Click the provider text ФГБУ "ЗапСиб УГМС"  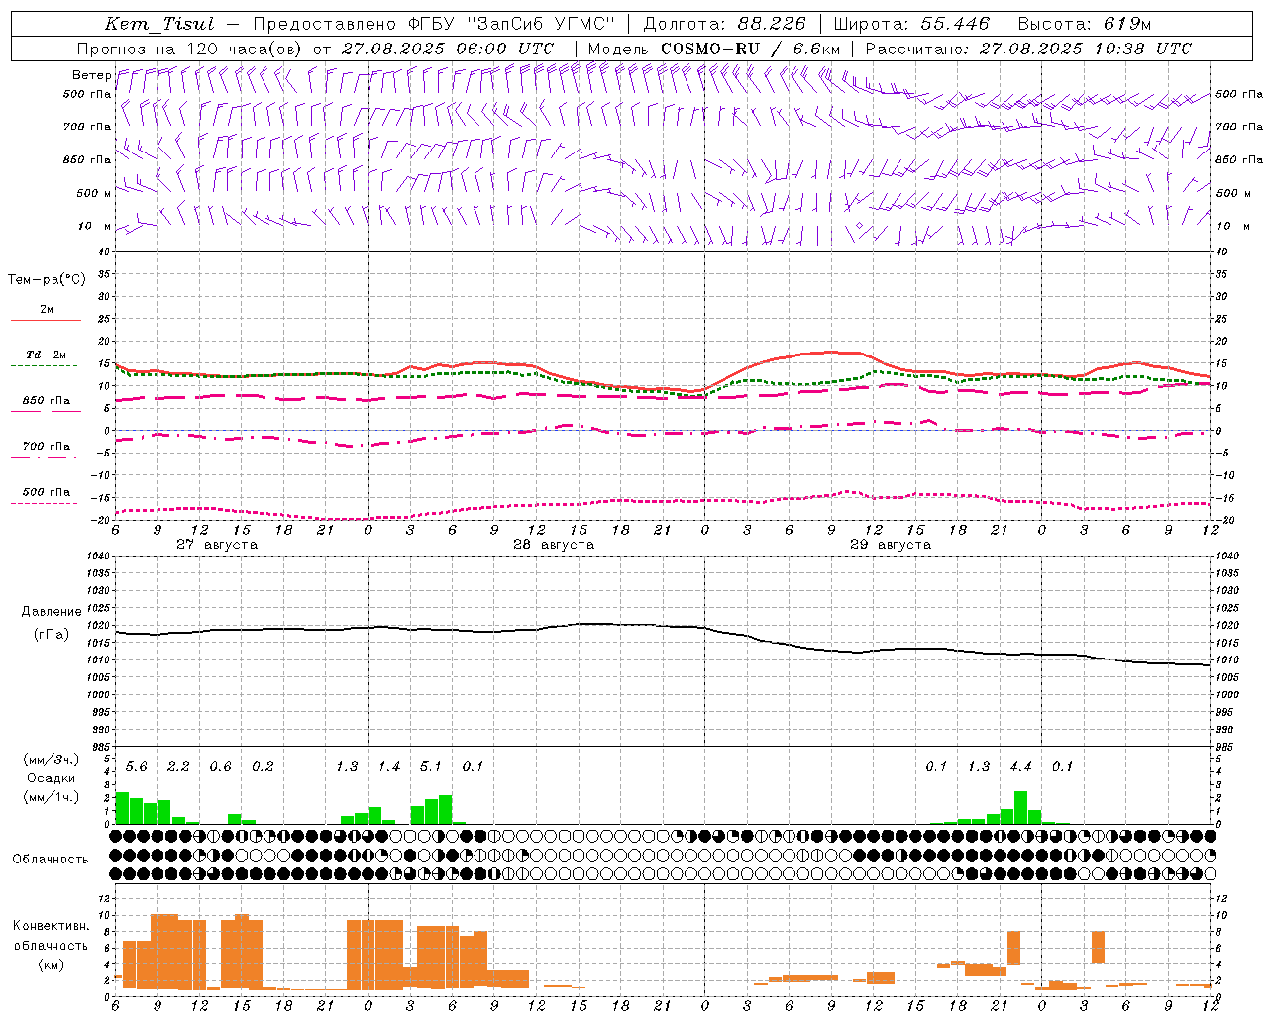click(510, 24)
